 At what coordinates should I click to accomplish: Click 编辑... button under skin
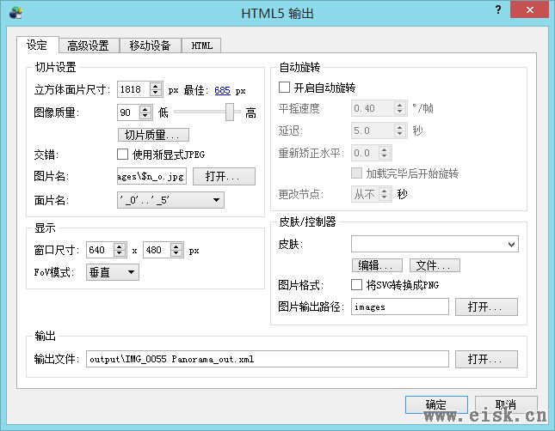point(376,265)
